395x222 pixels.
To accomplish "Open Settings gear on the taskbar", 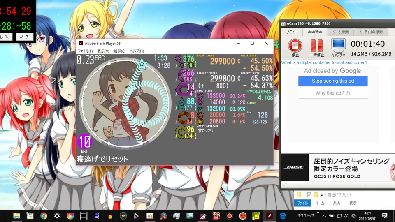I will coord(57,216).
